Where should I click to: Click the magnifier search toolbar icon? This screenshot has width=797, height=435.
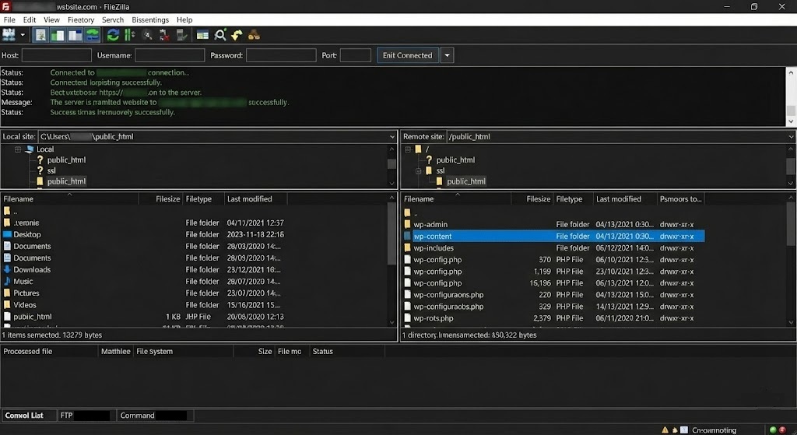click(x=220, y=34)
